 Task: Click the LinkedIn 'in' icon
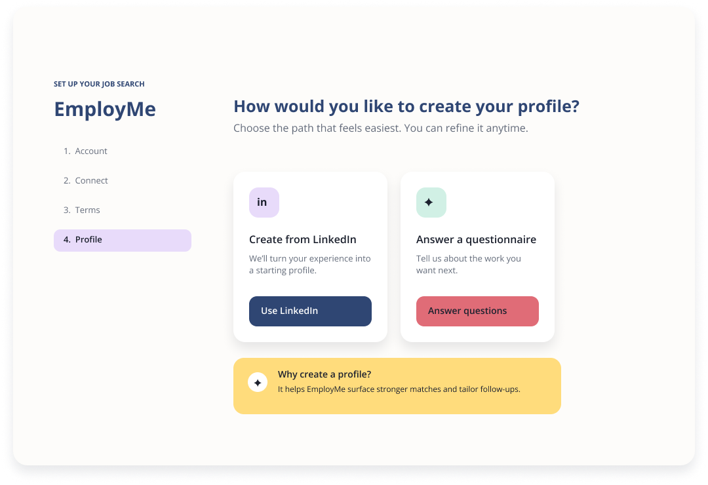click(x=264, y=203)
